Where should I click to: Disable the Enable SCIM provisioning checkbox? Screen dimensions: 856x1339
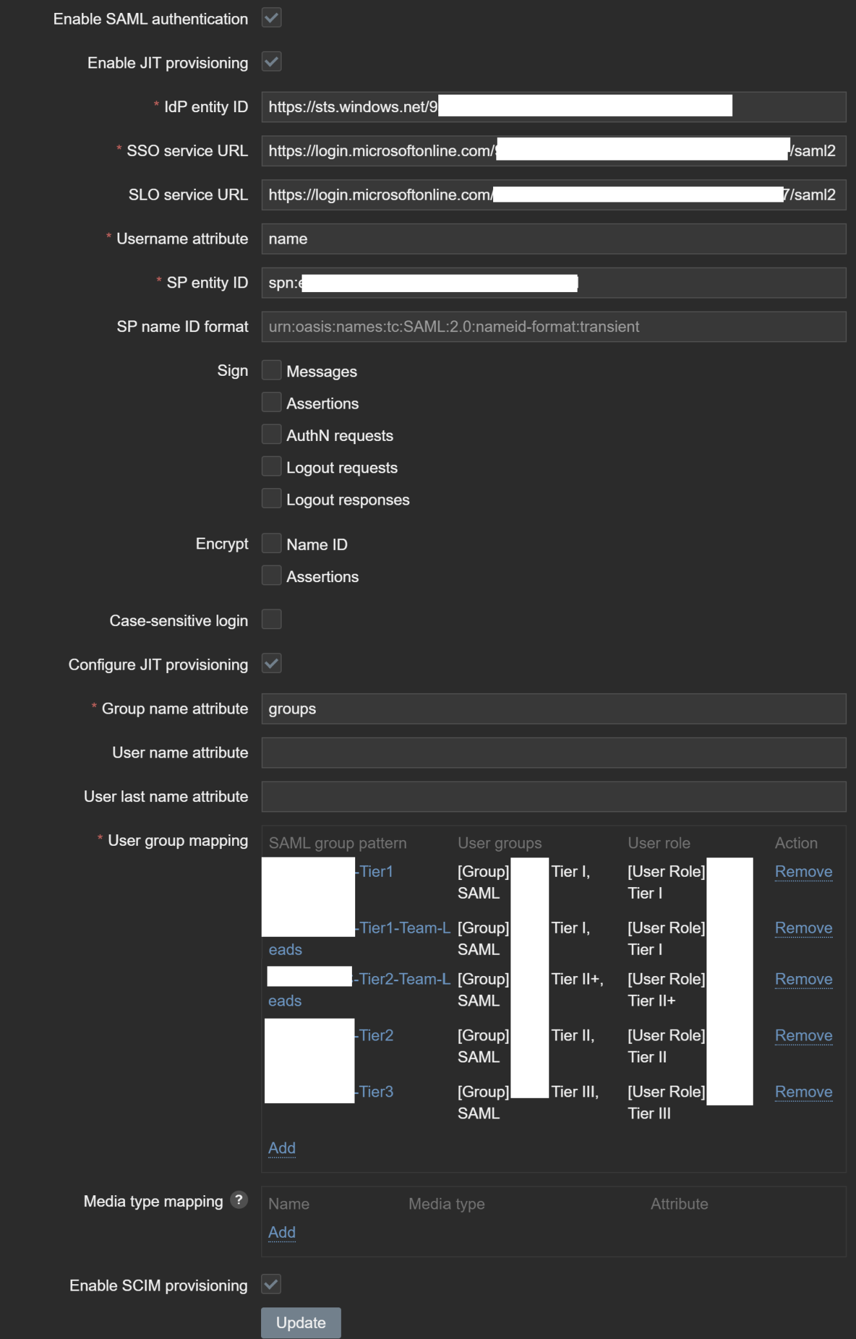[271, 1285]
